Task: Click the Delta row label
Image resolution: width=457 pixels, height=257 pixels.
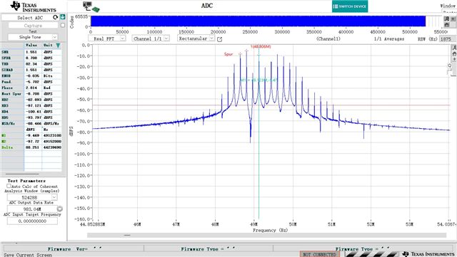Action: 7,147
